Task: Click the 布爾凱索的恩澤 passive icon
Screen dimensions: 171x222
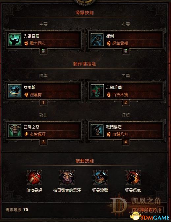Action: click(x=67, y=178)
